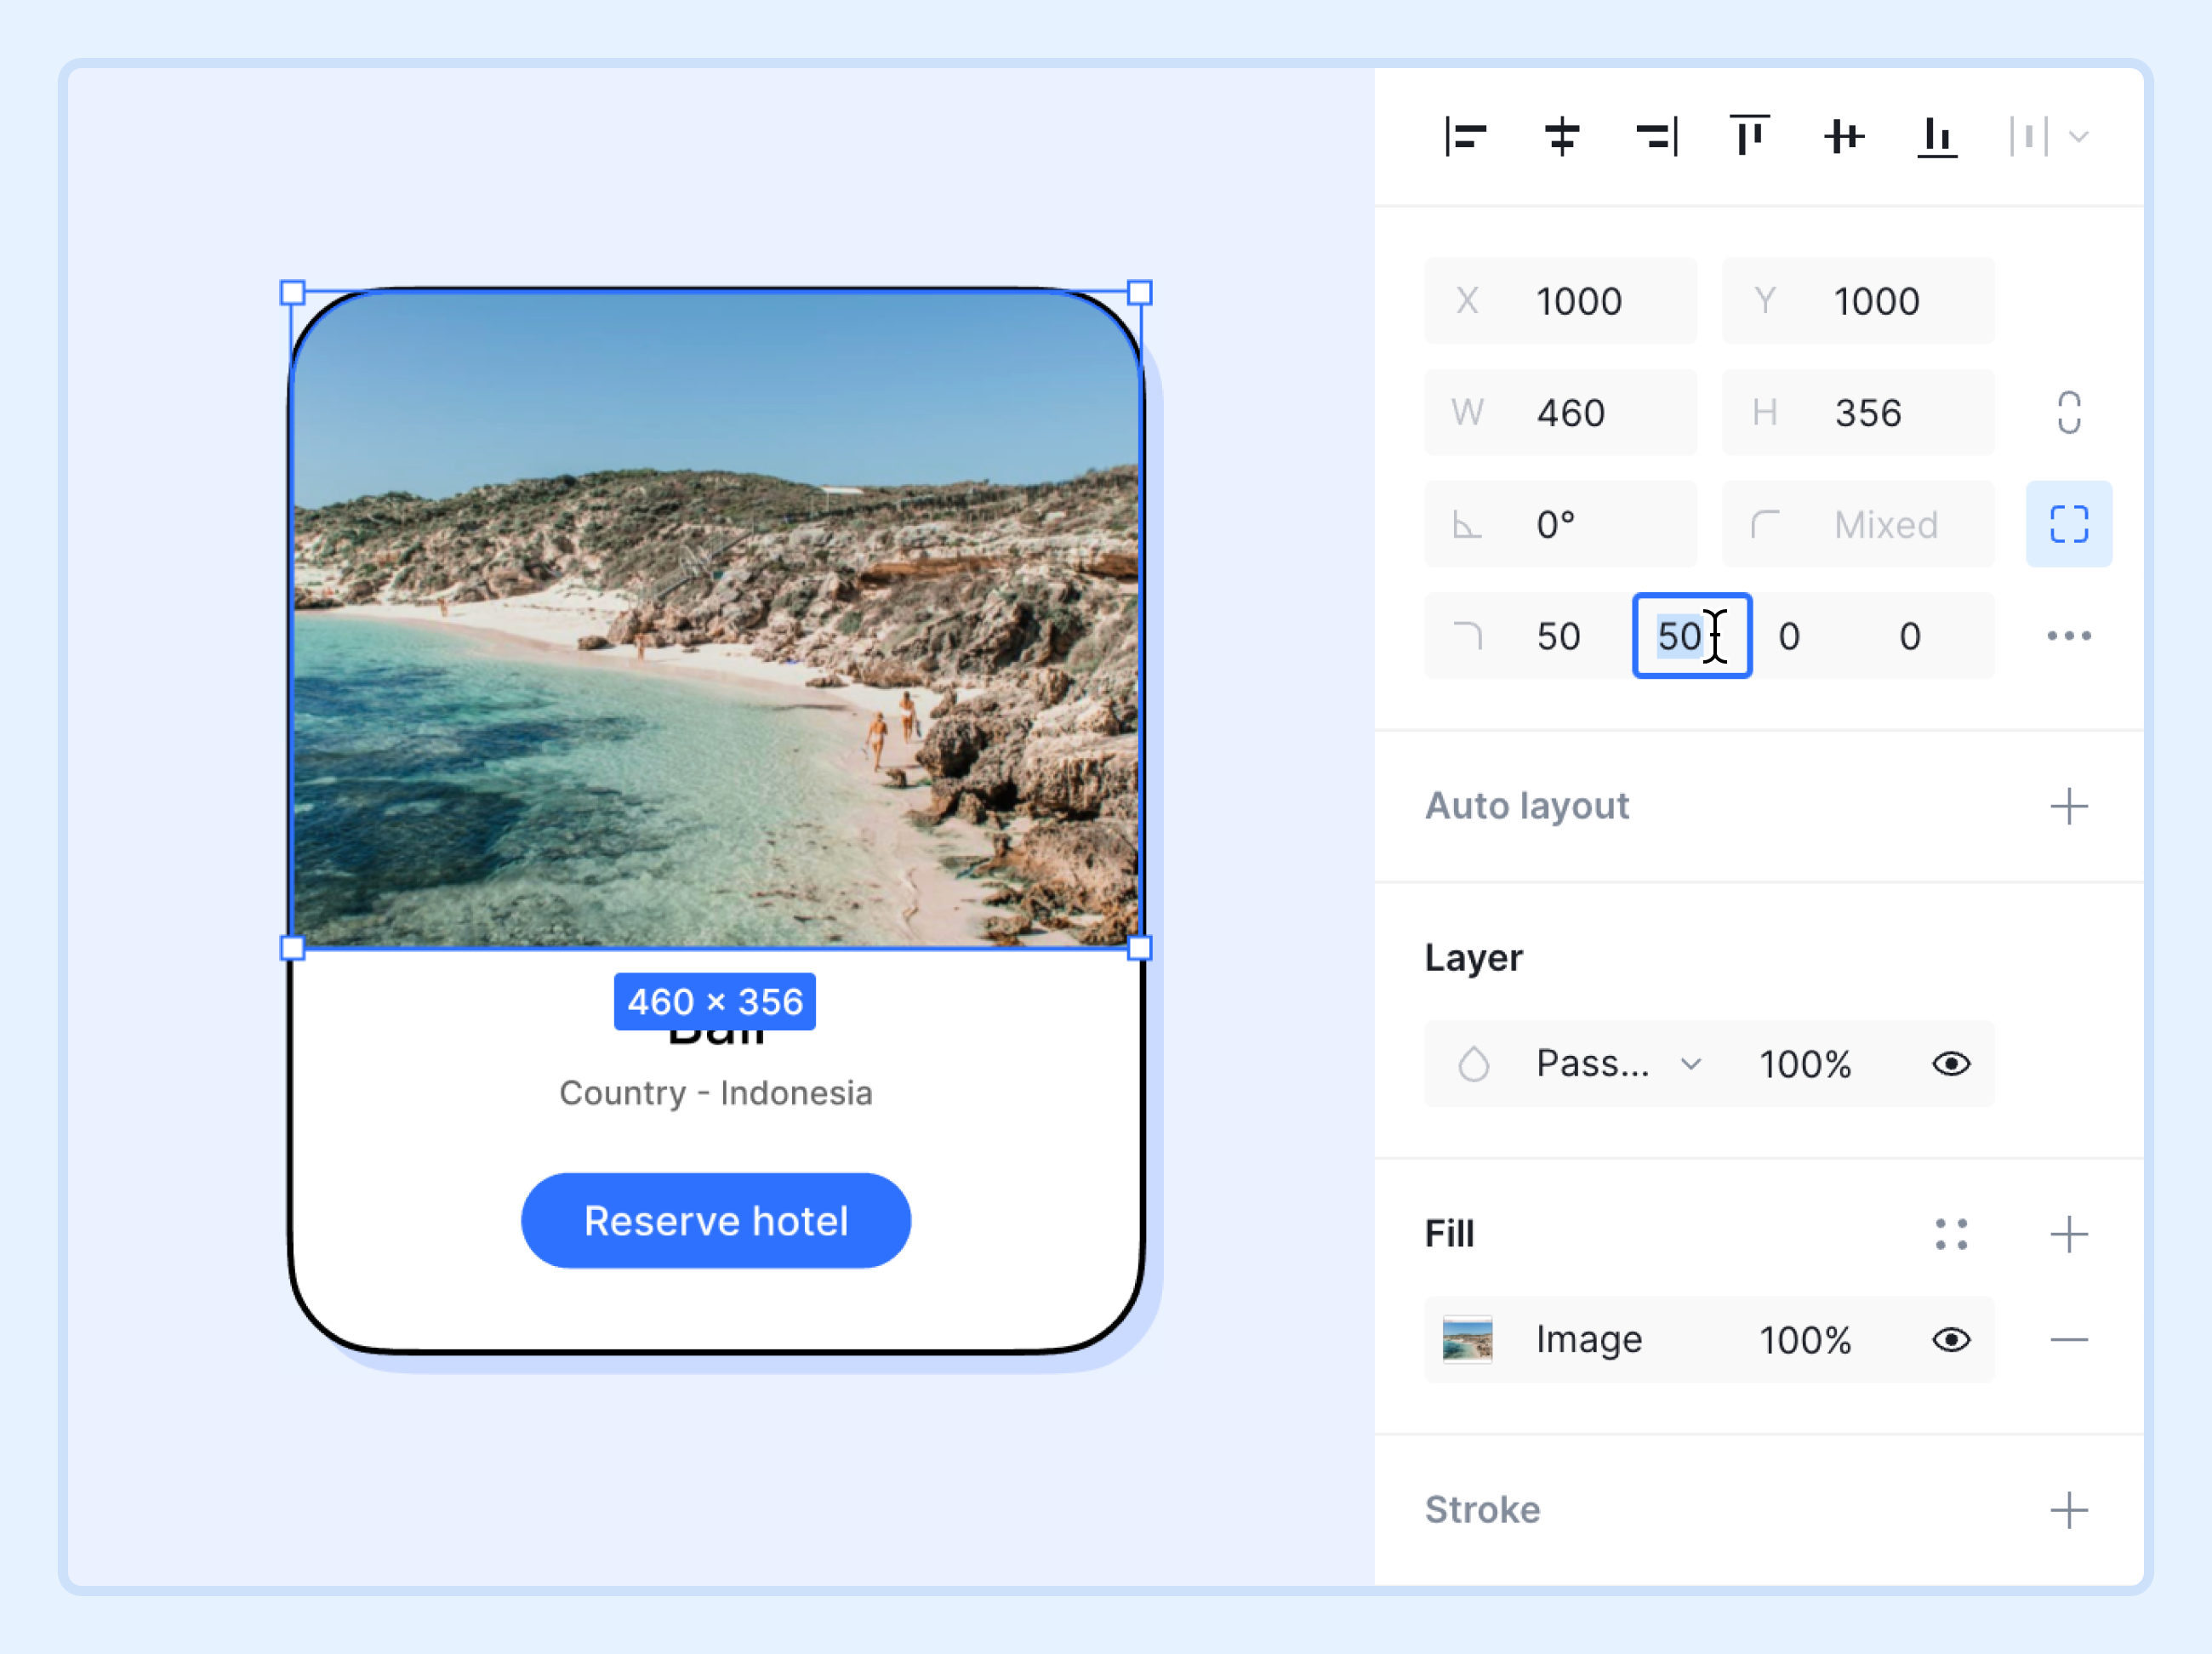This screenshot has width=2212, height=1654.
Task: Open the Pass through blend mode dropdown
Action: point(1618,1063)
